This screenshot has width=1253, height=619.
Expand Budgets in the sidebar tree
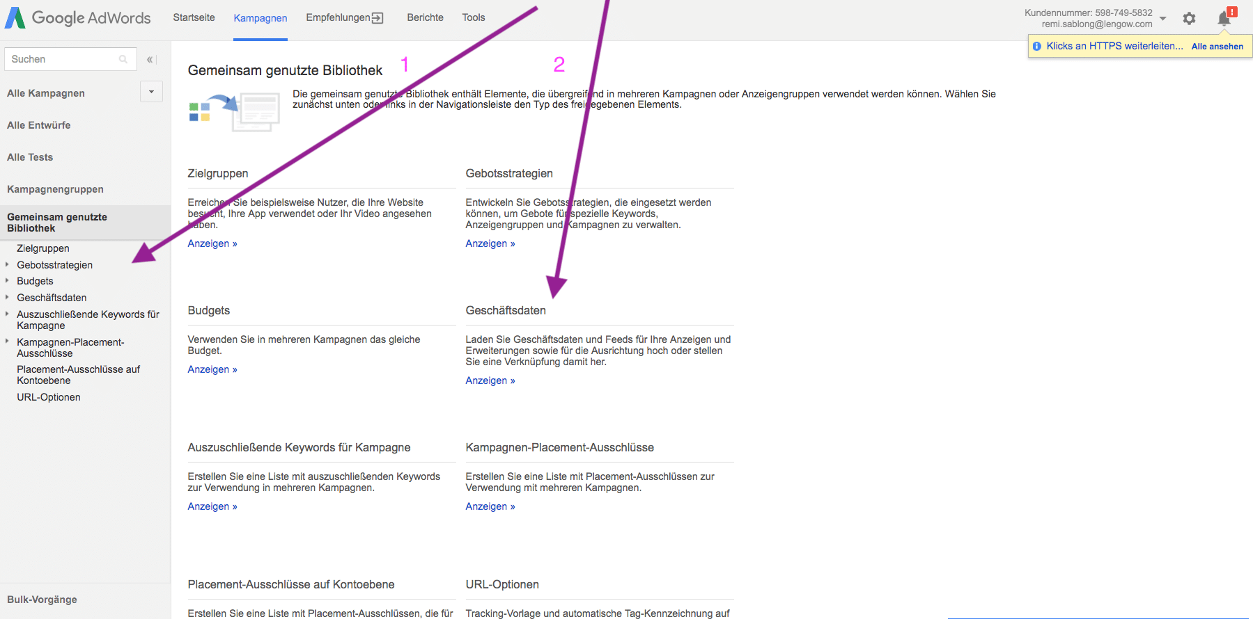tap(7, 281)
